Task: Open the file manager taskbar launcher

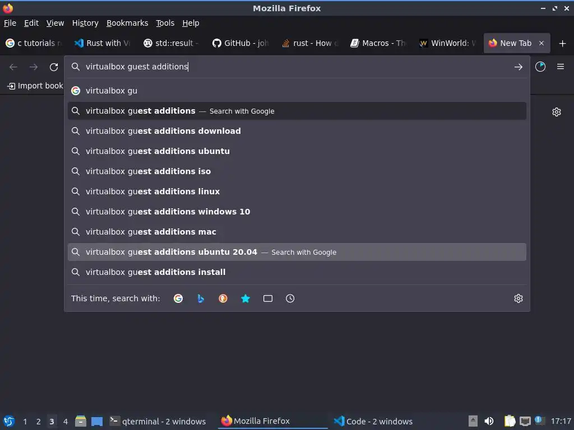Action: 81,421
